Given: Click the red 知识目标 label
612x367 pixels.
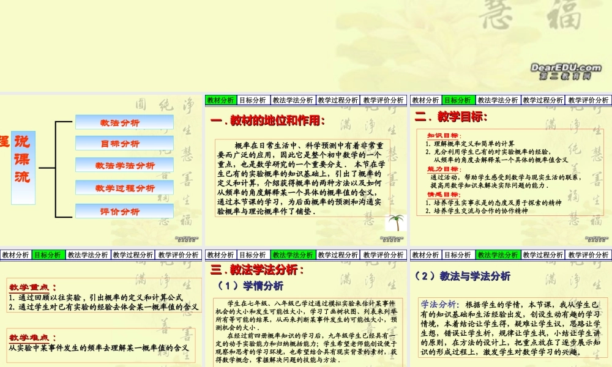Looking at the screenshot, I should [x=444, y=136].
